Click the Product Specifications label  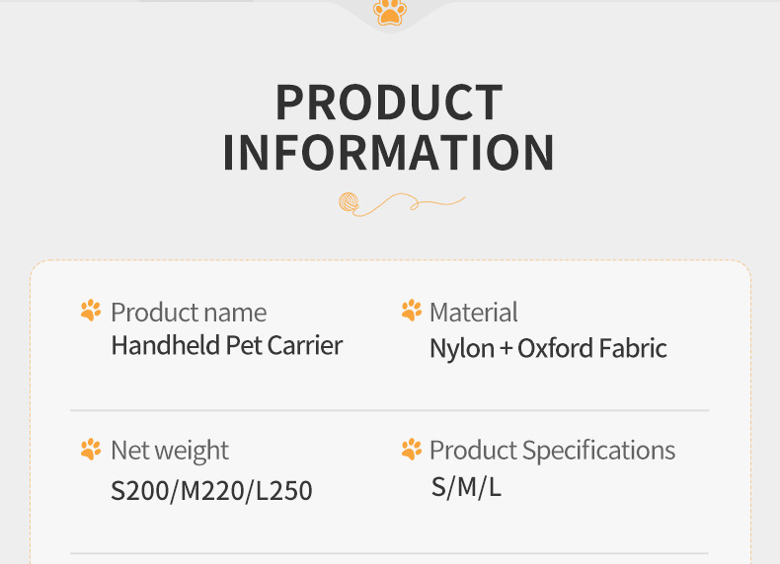click(552, 451)
